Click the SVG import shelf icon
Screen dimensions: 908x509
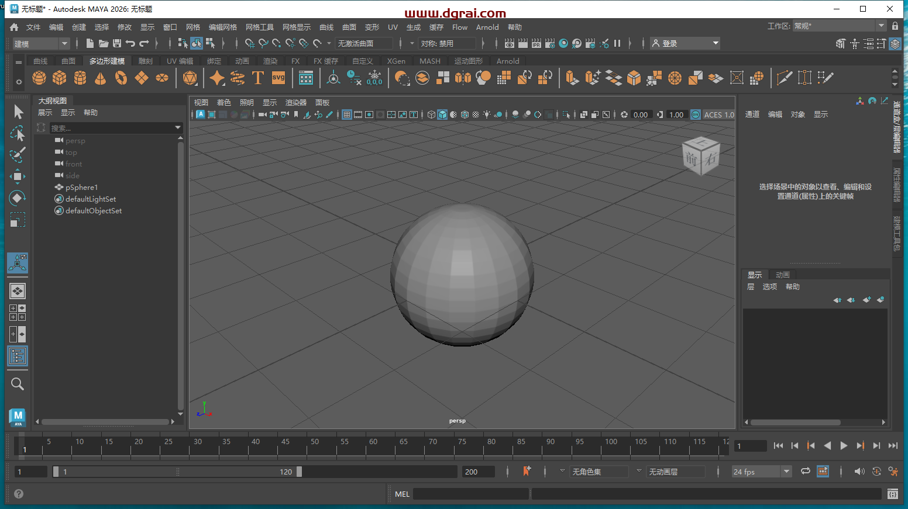point(278,78)
